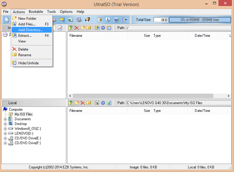234x172 pixels.
Task: Click the image Path field showing /
Action: pos(179,28)
